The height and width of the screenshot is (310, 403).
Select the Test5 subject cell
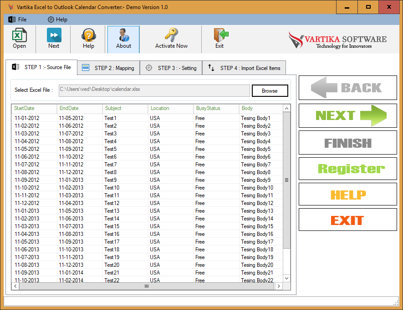pos(125,149)
